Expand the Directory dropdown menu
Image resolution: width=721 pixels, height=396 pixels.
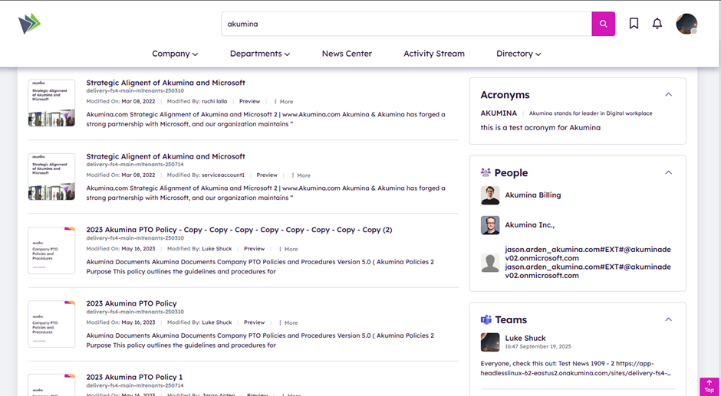[518, 54]
